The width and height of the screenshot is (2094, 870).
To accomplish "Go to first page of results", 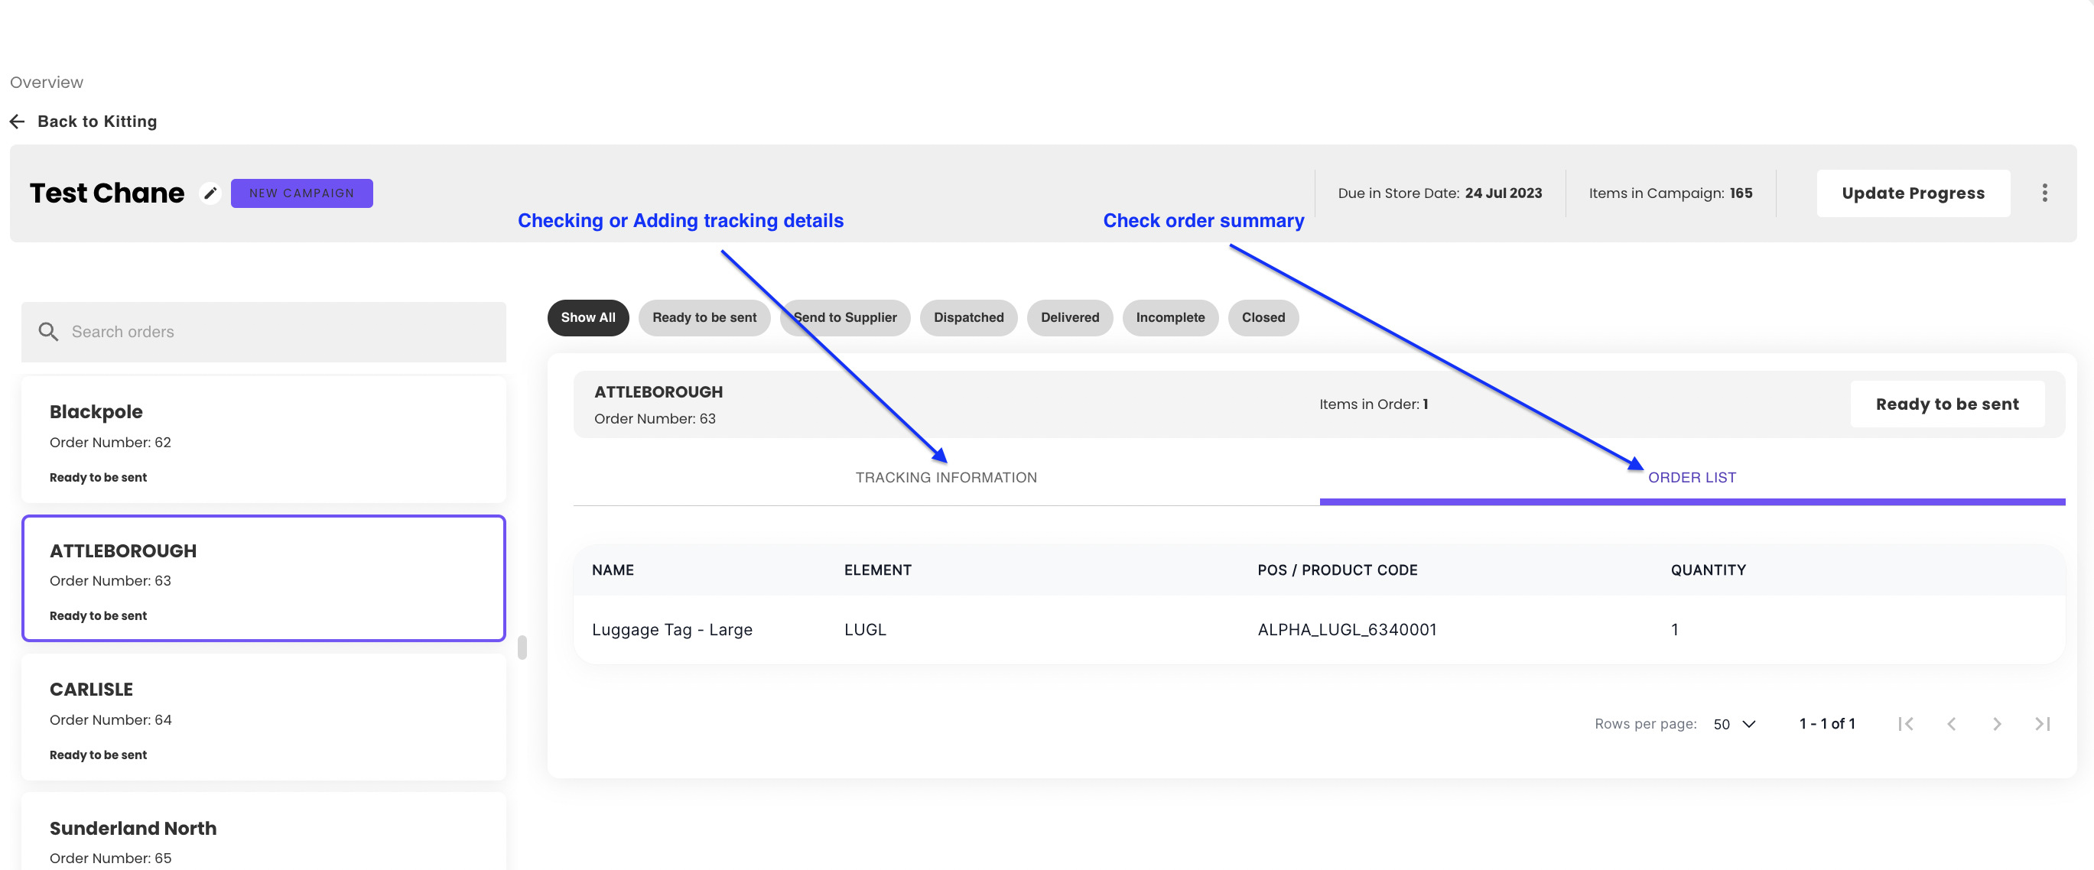I will 1904,724.
